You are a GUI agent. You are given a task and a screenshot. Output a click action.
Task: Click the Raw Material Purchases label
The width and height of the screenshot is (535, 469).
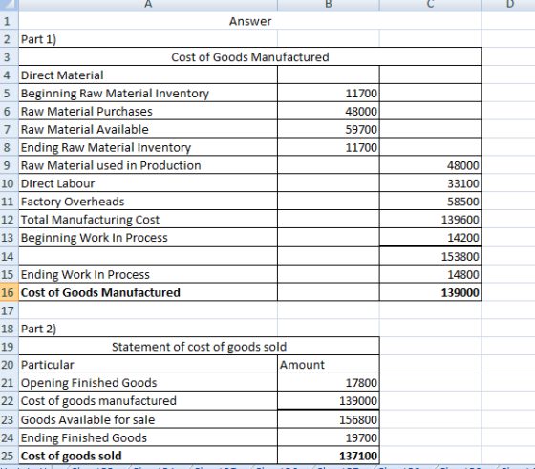148,111
